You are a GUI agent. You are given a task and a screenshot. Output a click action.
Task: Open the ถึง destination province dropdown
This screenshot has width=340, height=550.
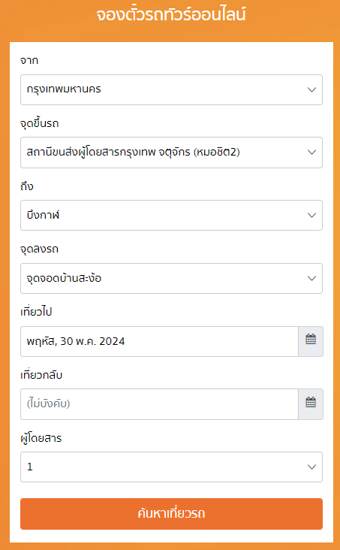coord(171,216)
